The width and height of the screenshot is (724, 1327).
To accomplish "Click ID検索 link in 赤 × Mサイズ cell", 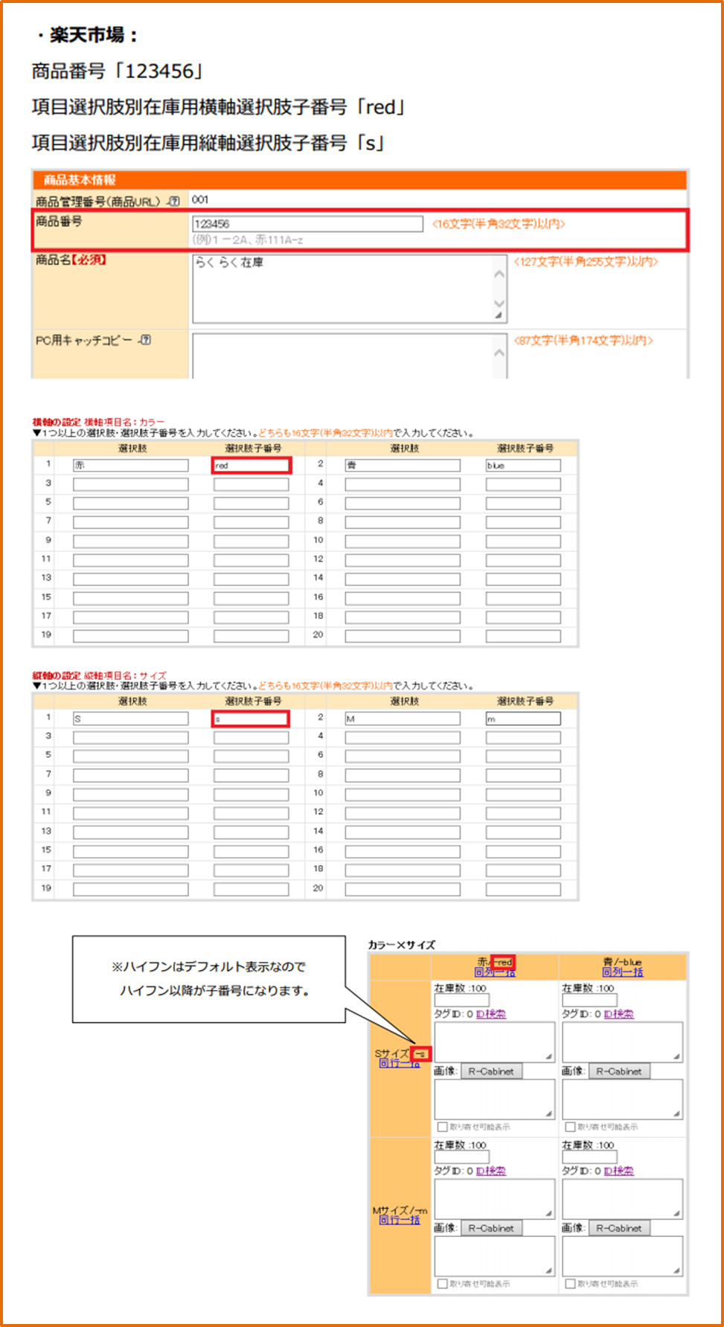I will pos(491,1171).
